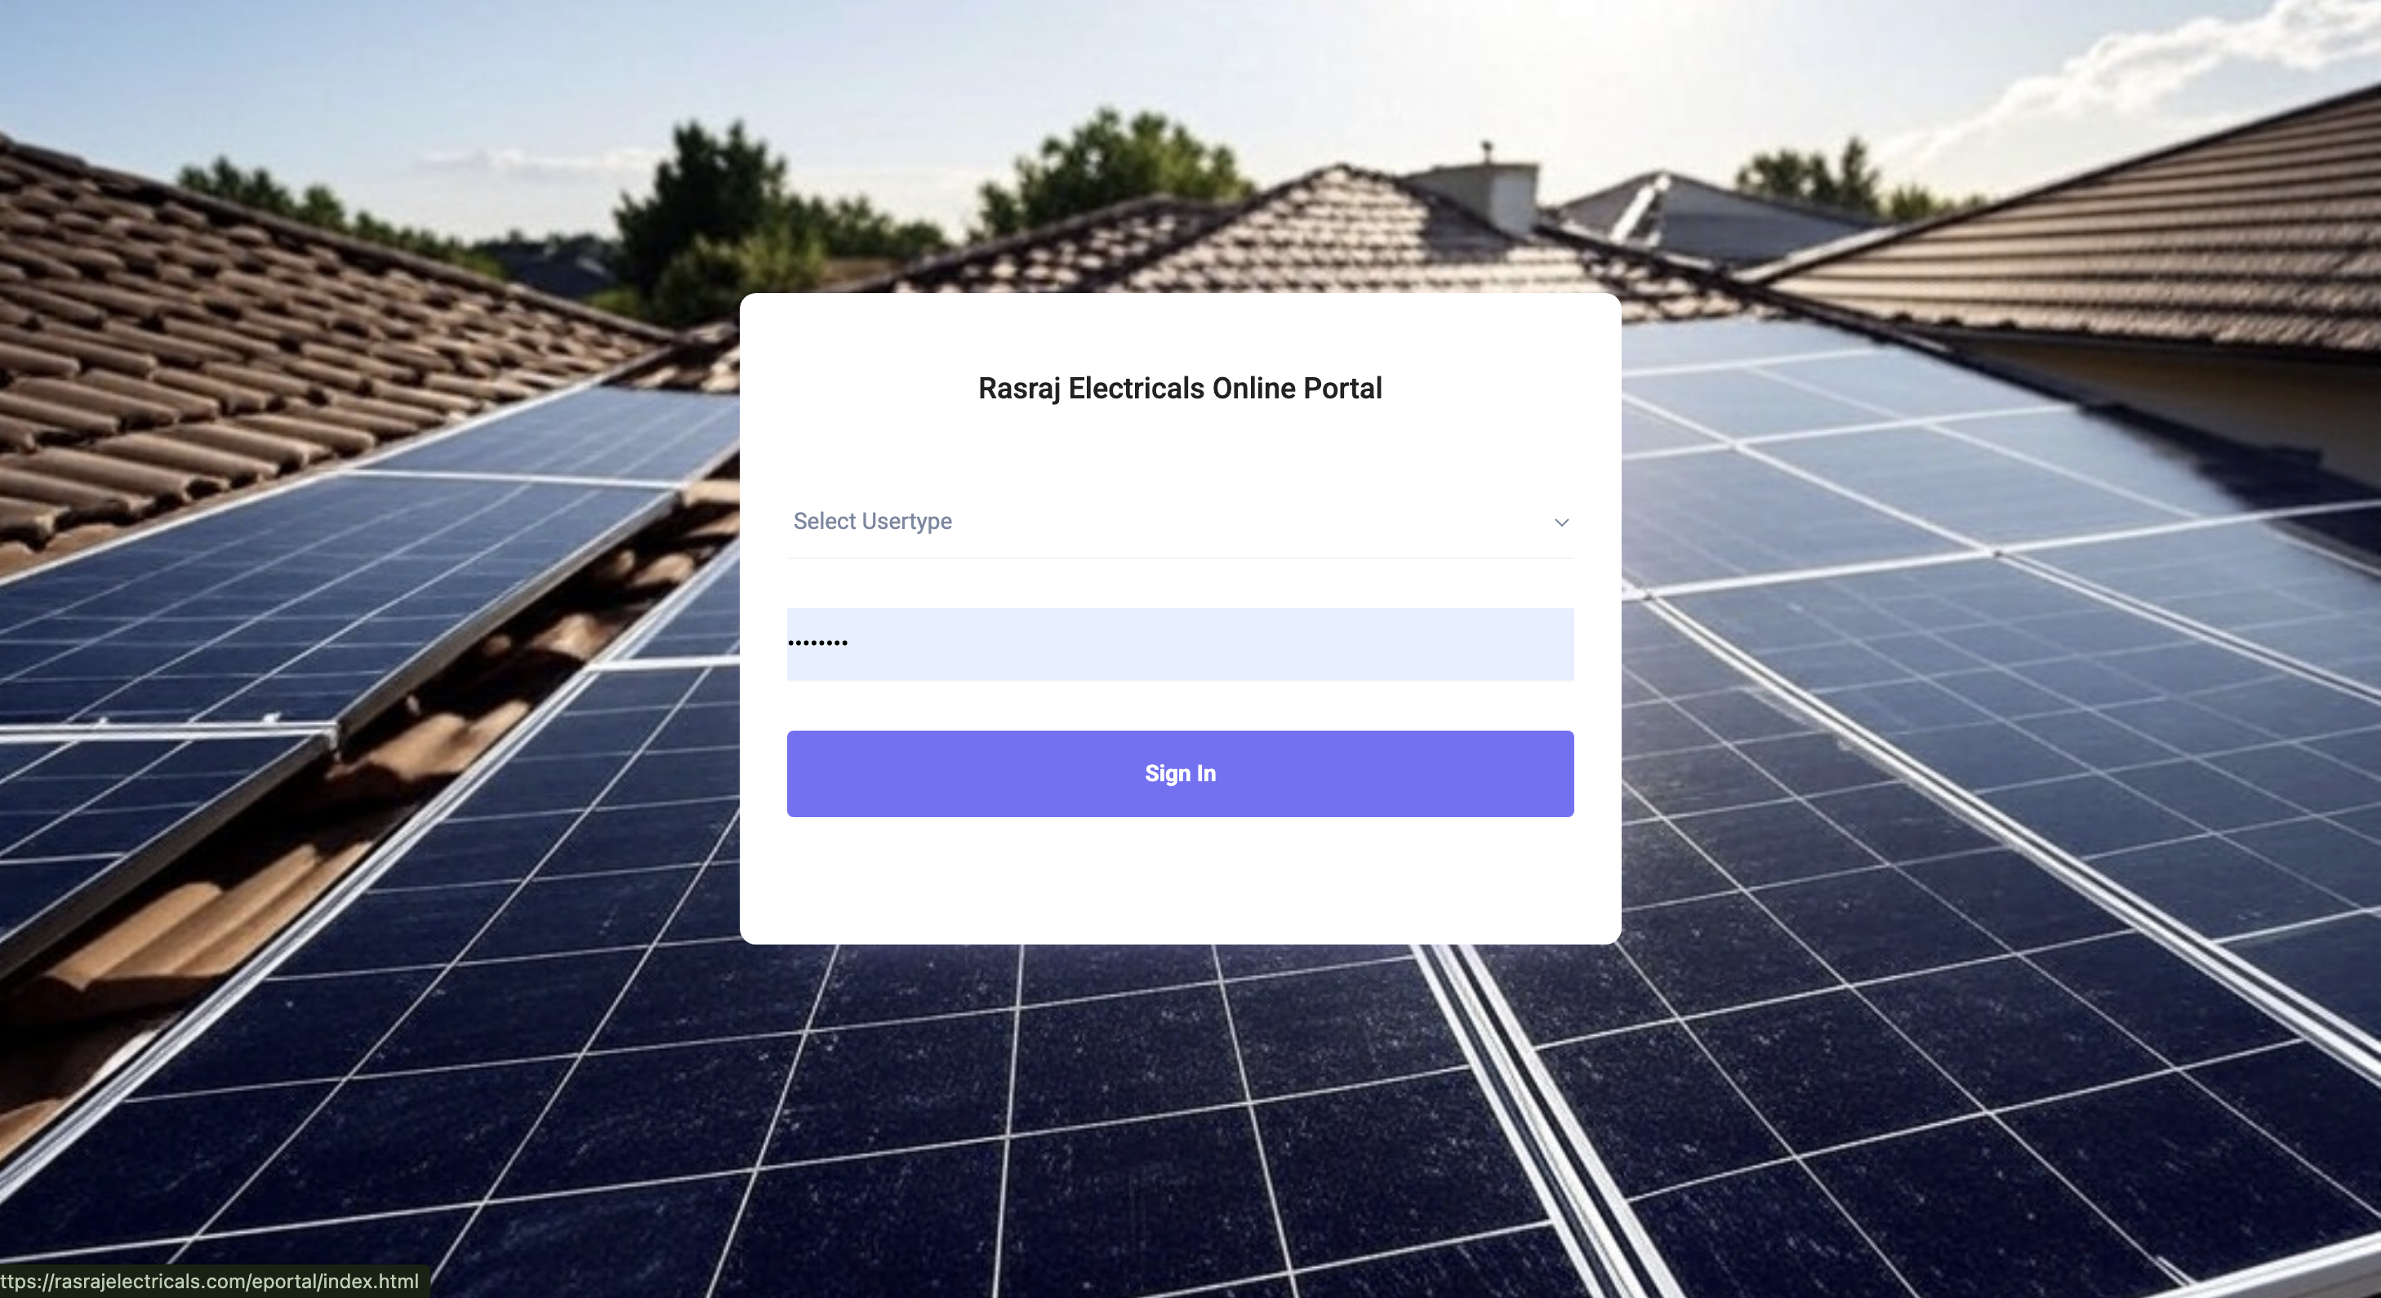Click the blue sky above the login card

[924, 74]
